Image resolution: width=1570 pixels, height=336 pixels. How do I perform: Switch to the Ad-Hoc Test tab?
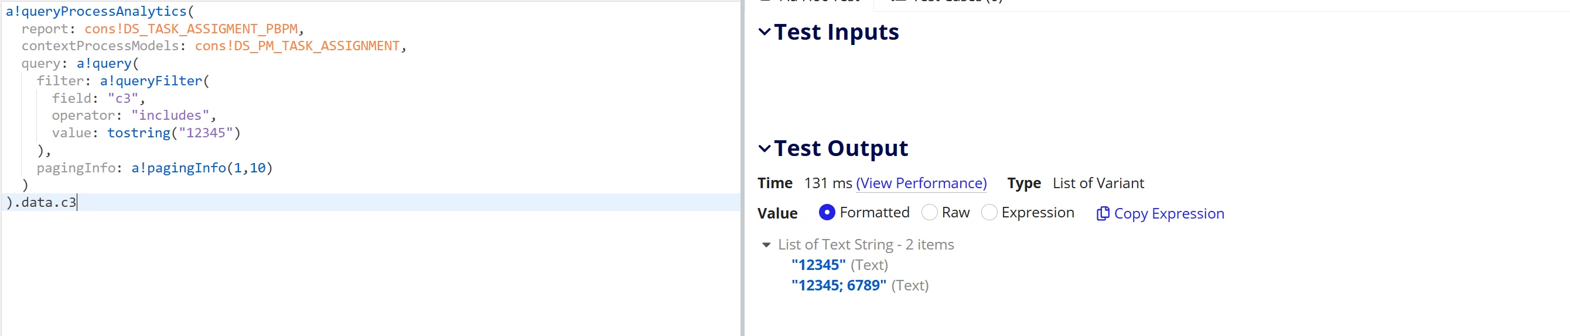tap(811, 2)
